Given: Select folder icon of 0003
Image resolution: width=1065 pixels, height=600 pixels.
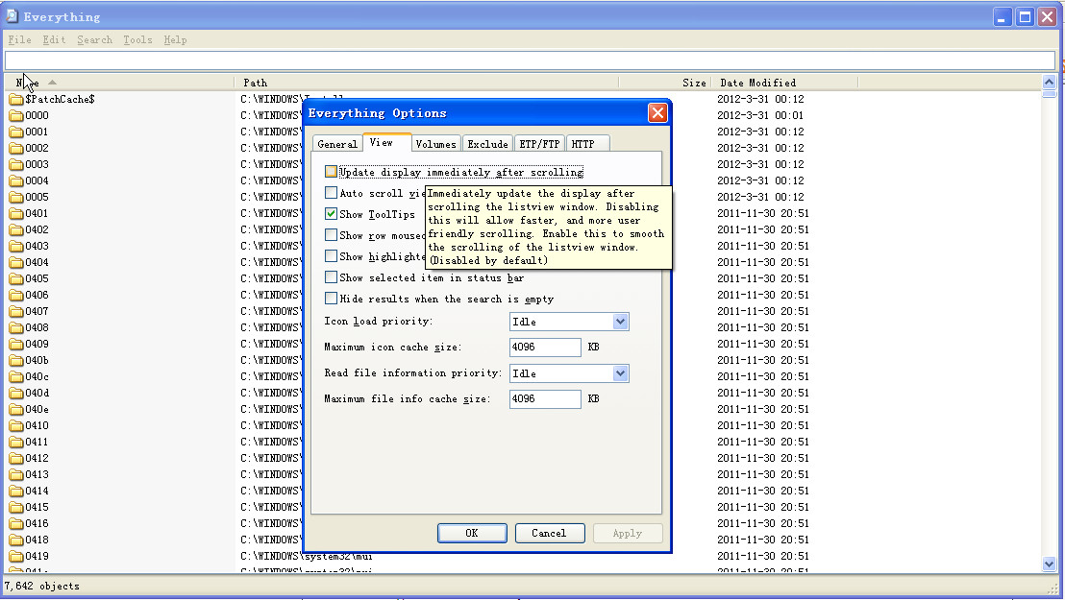Looking at the screenshot, I should [x=16, y=164].
